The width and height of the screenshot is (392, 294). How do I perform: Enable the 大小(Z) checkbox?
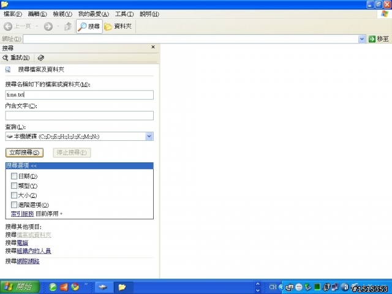(14, 195)
